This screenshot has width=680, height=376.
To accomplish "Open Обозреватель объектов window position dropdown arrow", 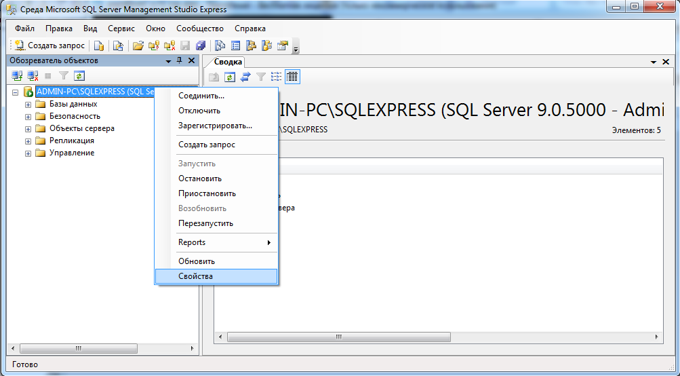I will coord(168,61).
